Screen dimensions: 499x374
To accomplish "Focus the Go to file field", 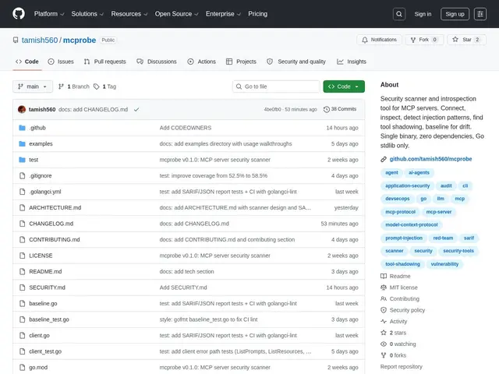I will [276, 86].
